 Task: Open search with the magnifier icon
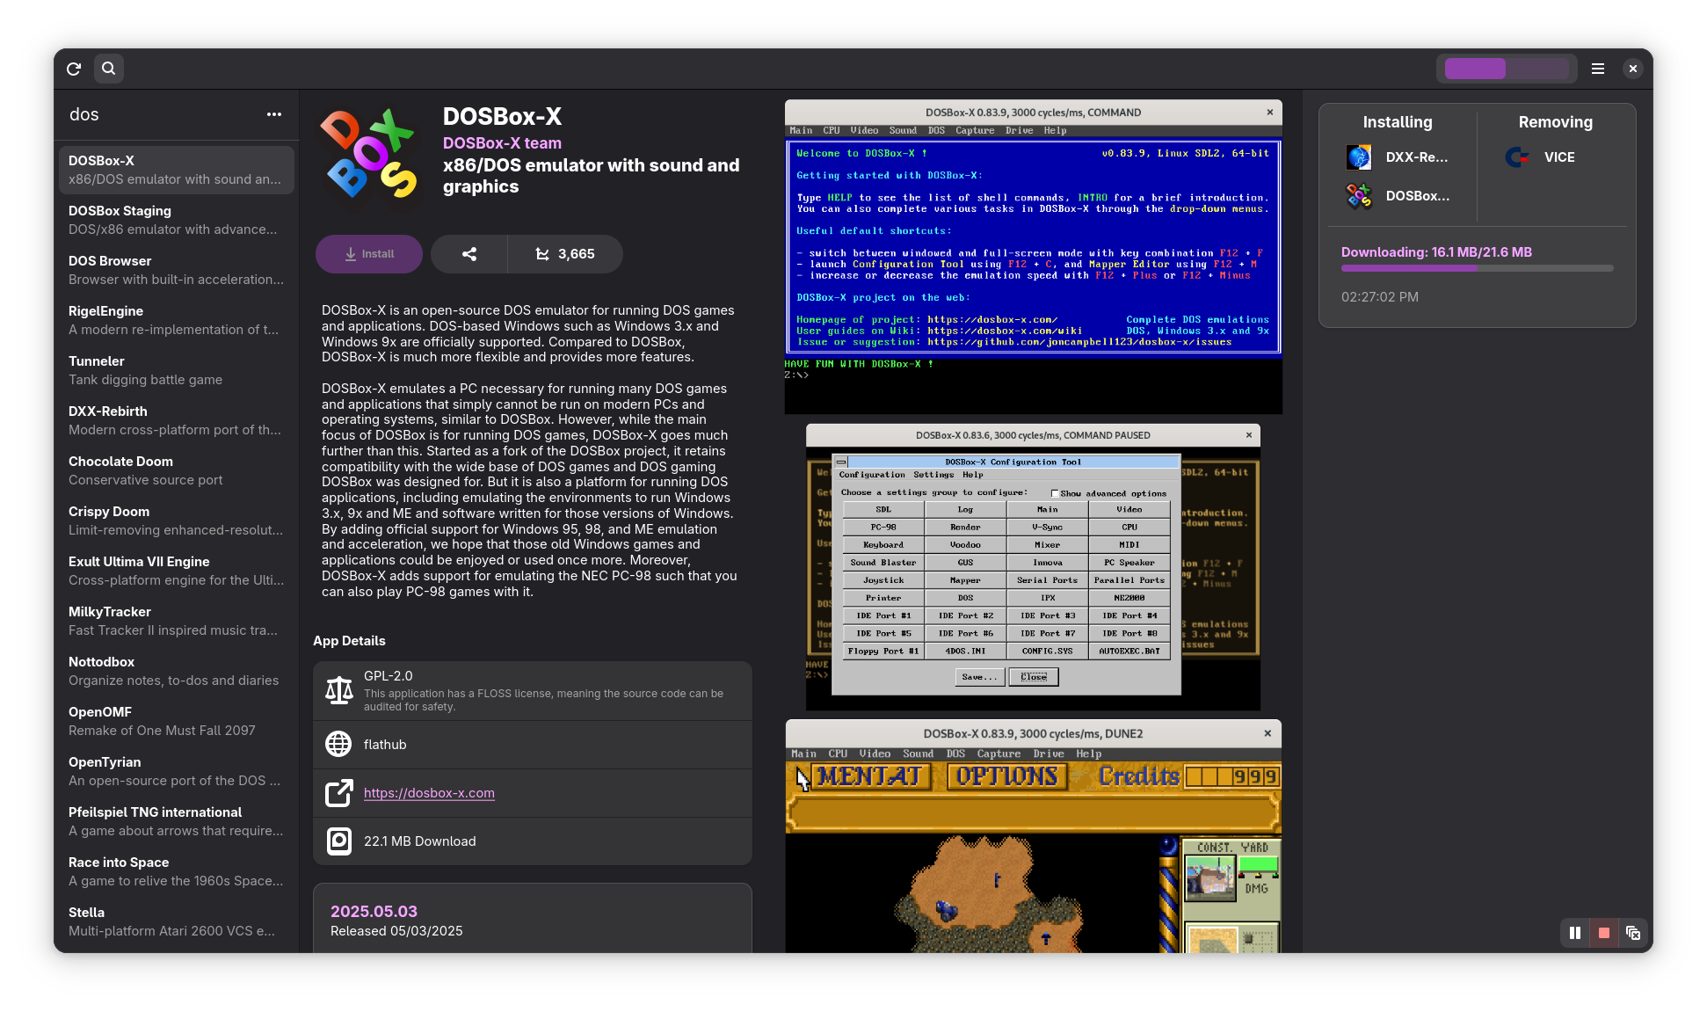tap(108, 69)
